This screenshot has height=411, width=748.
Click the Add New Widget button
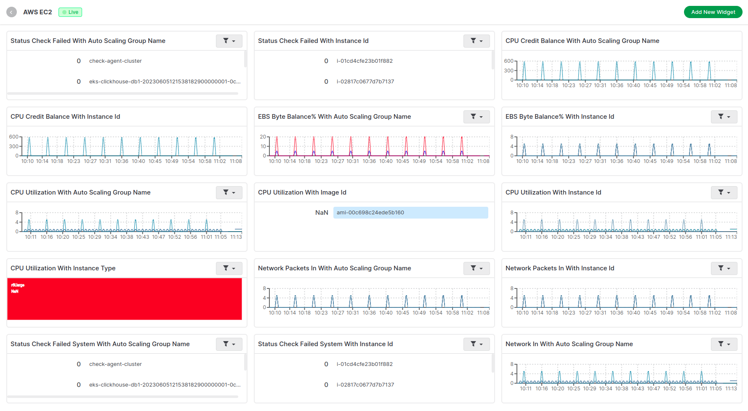tap(713, 12)
